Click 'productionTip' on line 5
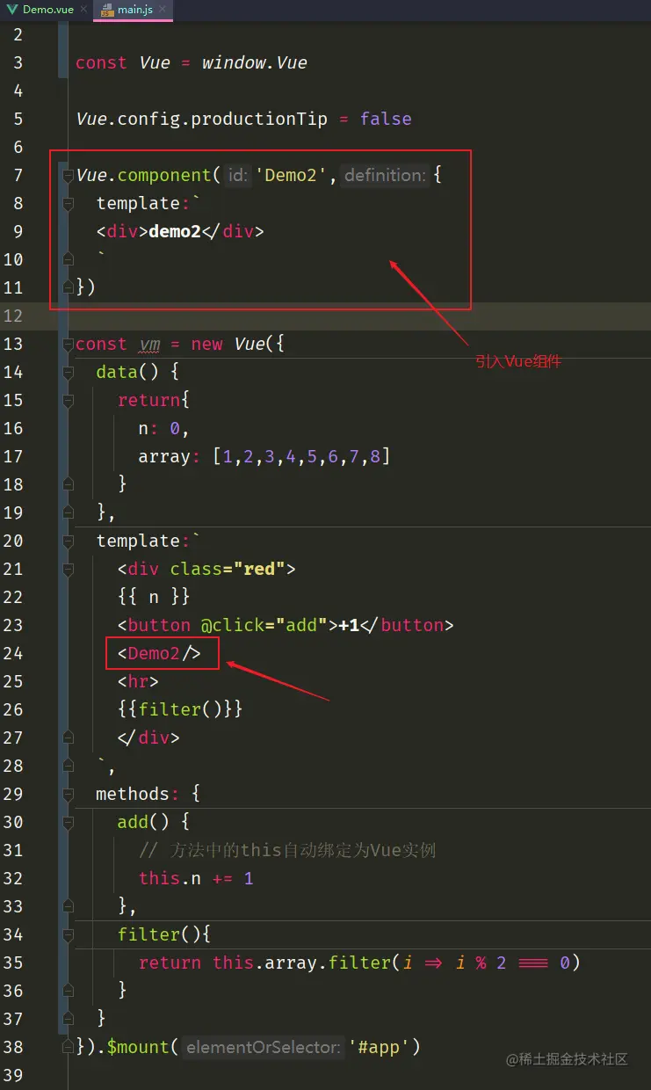The image size is (651, 1090). pos(259,119)
